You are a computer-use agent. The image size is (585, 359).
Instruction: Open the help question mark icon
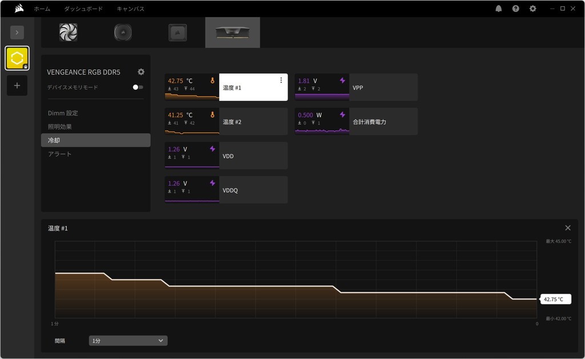515,9
